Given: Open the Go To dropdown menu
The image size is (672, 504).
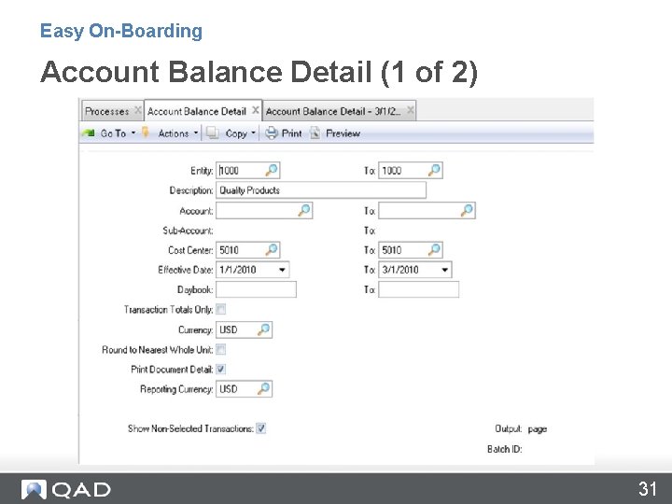Looking at the screenshot, I should [x=109, y=133].
